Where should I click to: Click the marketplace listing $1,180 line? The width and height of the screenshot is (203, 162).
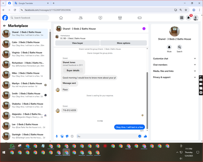73,38
